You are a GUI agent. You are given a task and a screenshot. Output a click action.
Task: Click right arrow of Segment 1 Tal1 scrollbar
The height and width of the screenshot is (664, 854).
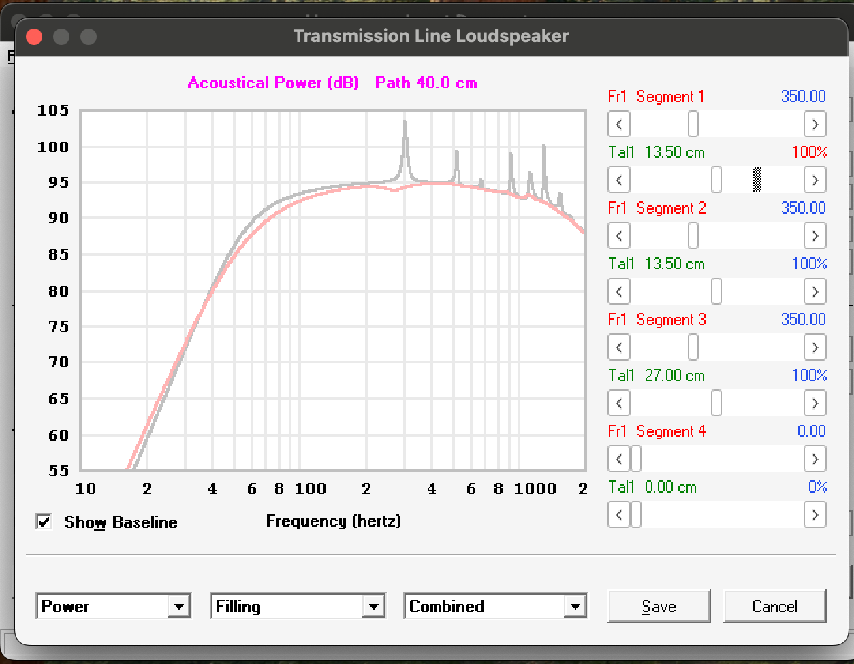(x=815, y=180)
